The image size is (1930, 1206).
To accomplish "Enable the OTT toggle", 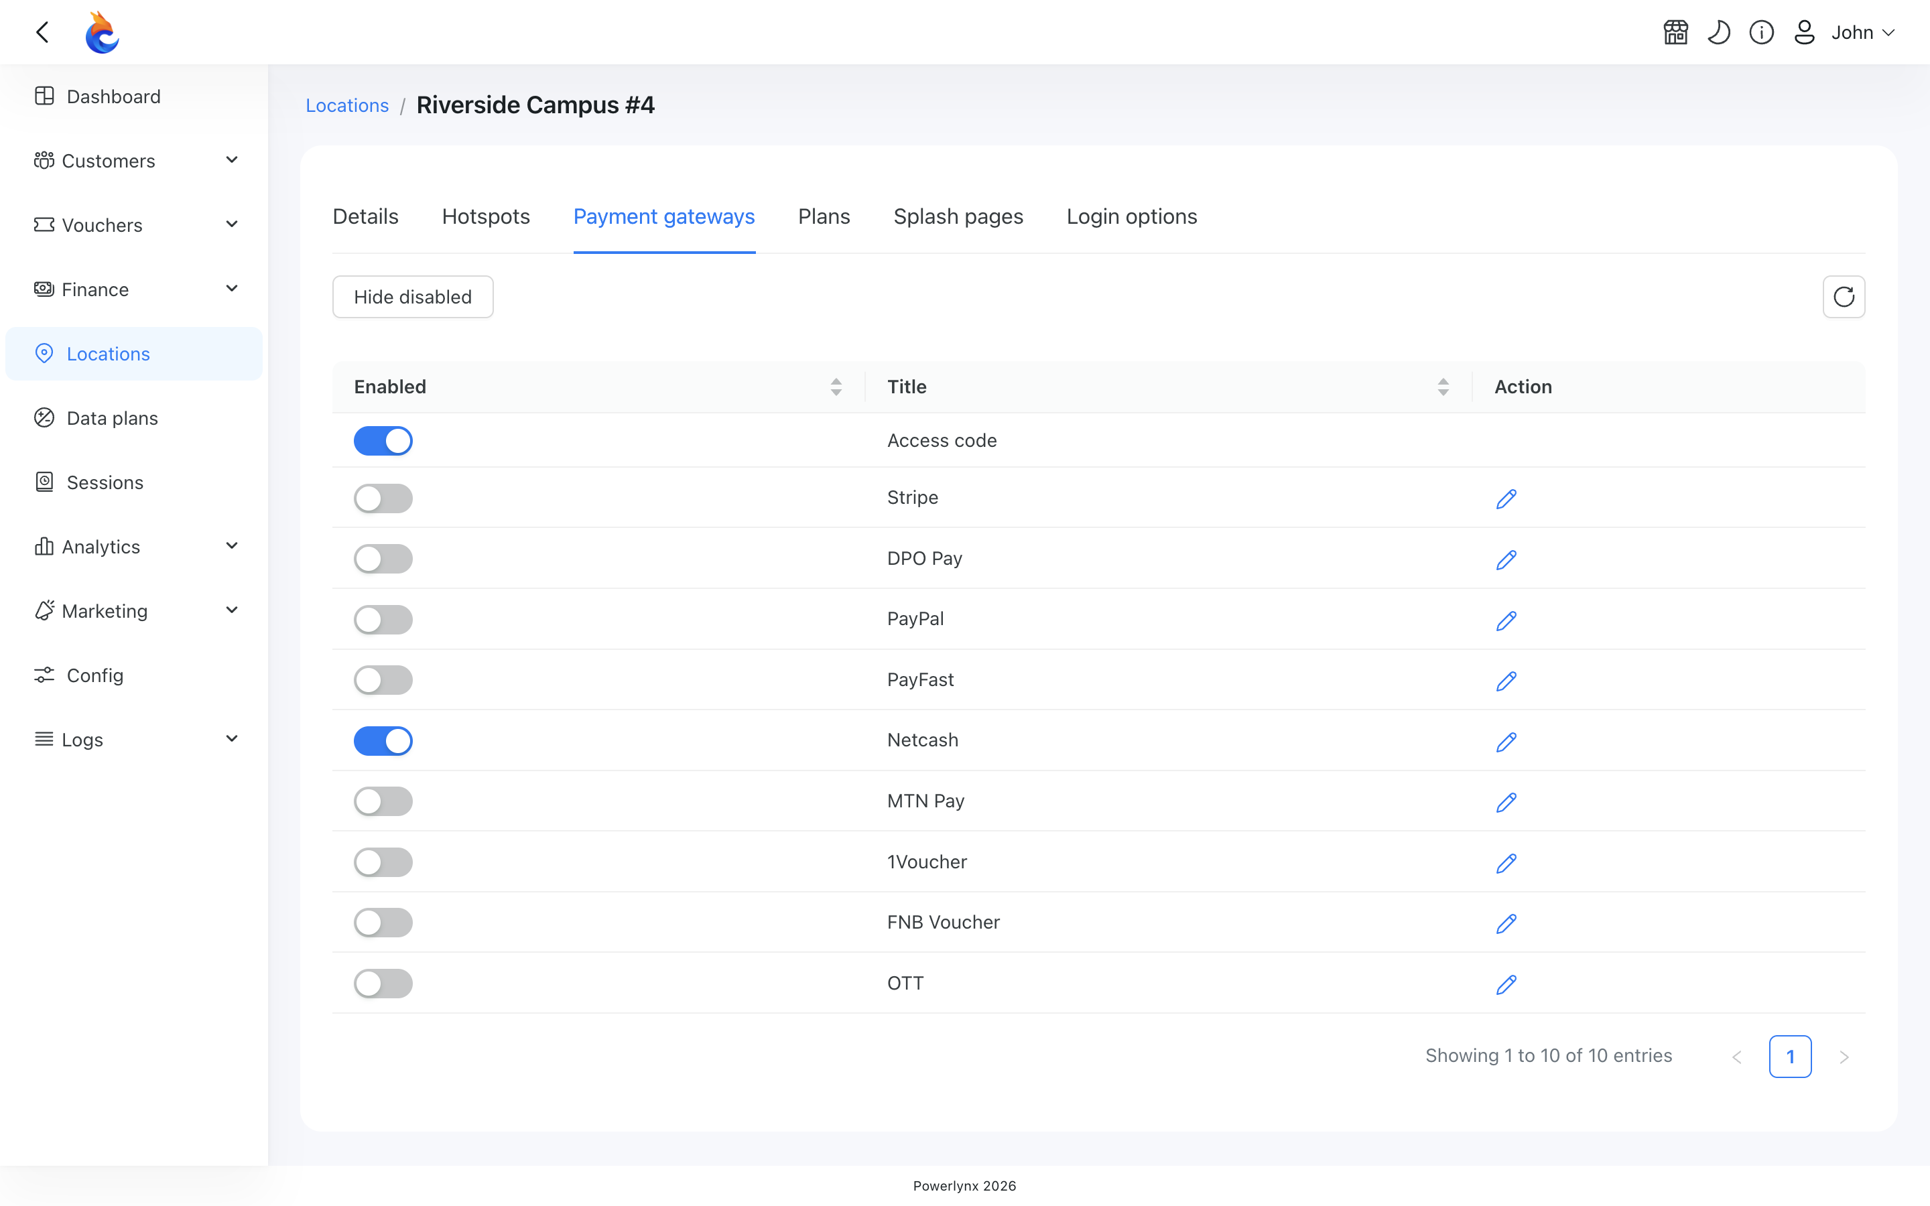I will 383,984.
